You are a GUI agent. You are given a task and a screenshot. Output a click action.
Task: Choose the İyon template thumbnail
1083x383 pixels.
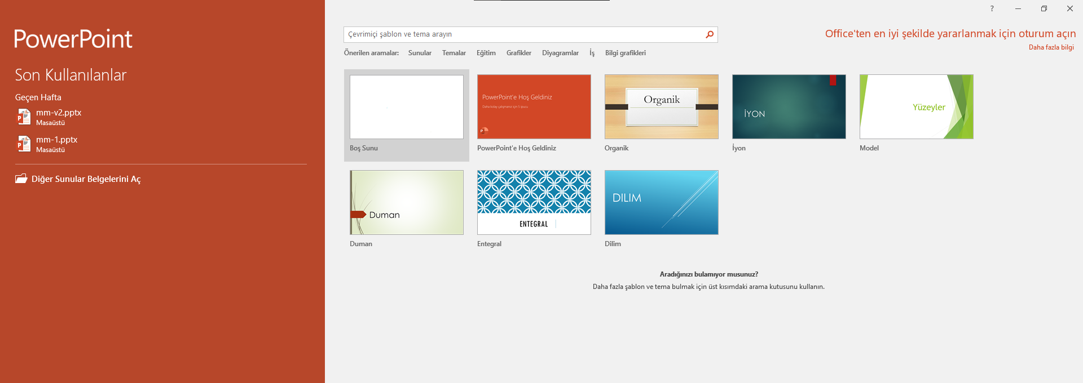click(789, 107)
